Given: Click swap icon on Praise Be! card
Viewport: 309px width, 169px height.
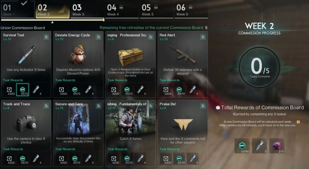Looking at the screenshot, I should coord(202,106).
